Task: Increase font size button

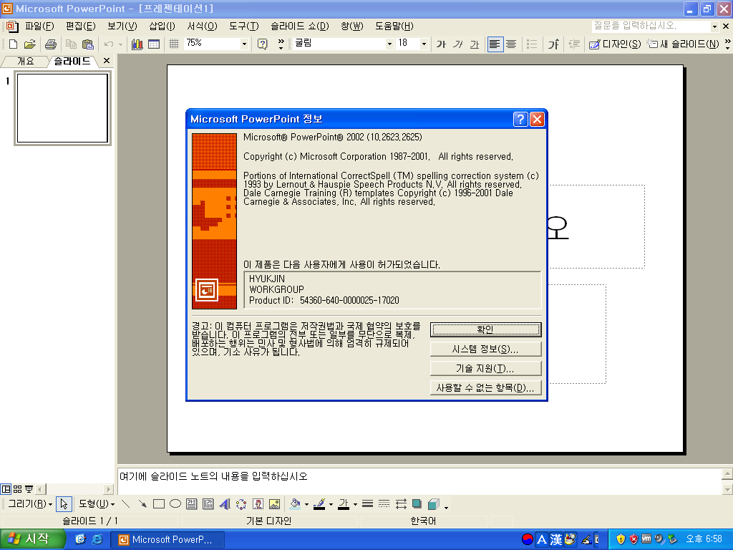Action: (553, 44)
